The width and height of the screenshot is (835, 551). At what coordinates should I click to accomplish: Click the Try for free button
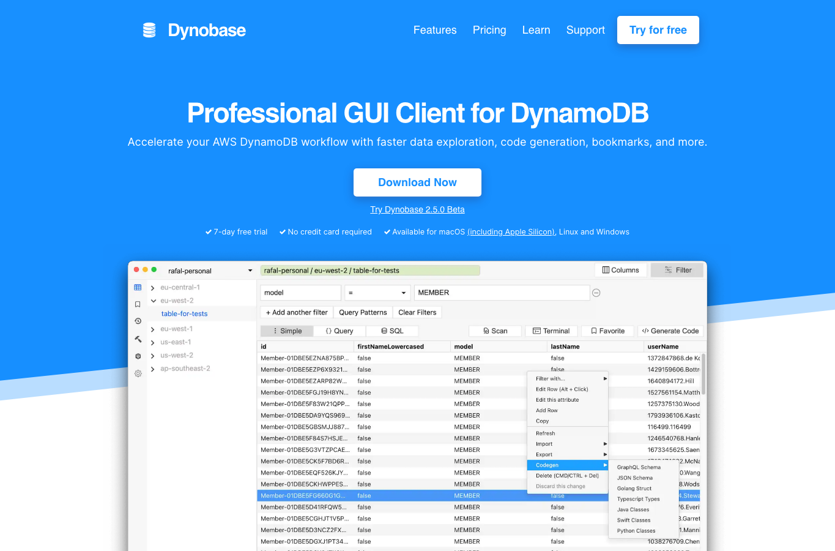pos(658,30)
